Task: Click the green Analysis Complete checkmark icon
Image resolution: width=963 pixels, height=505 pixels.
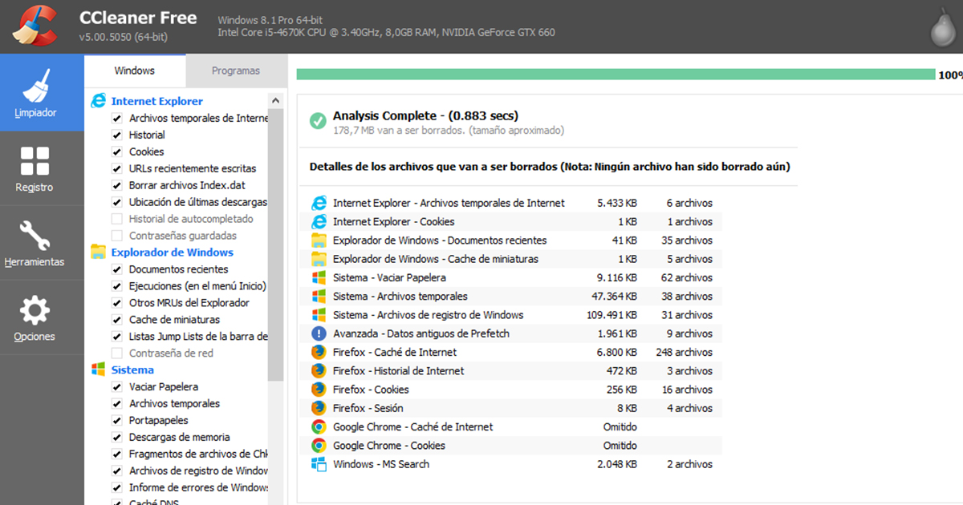Action: (x=318, y=121)
